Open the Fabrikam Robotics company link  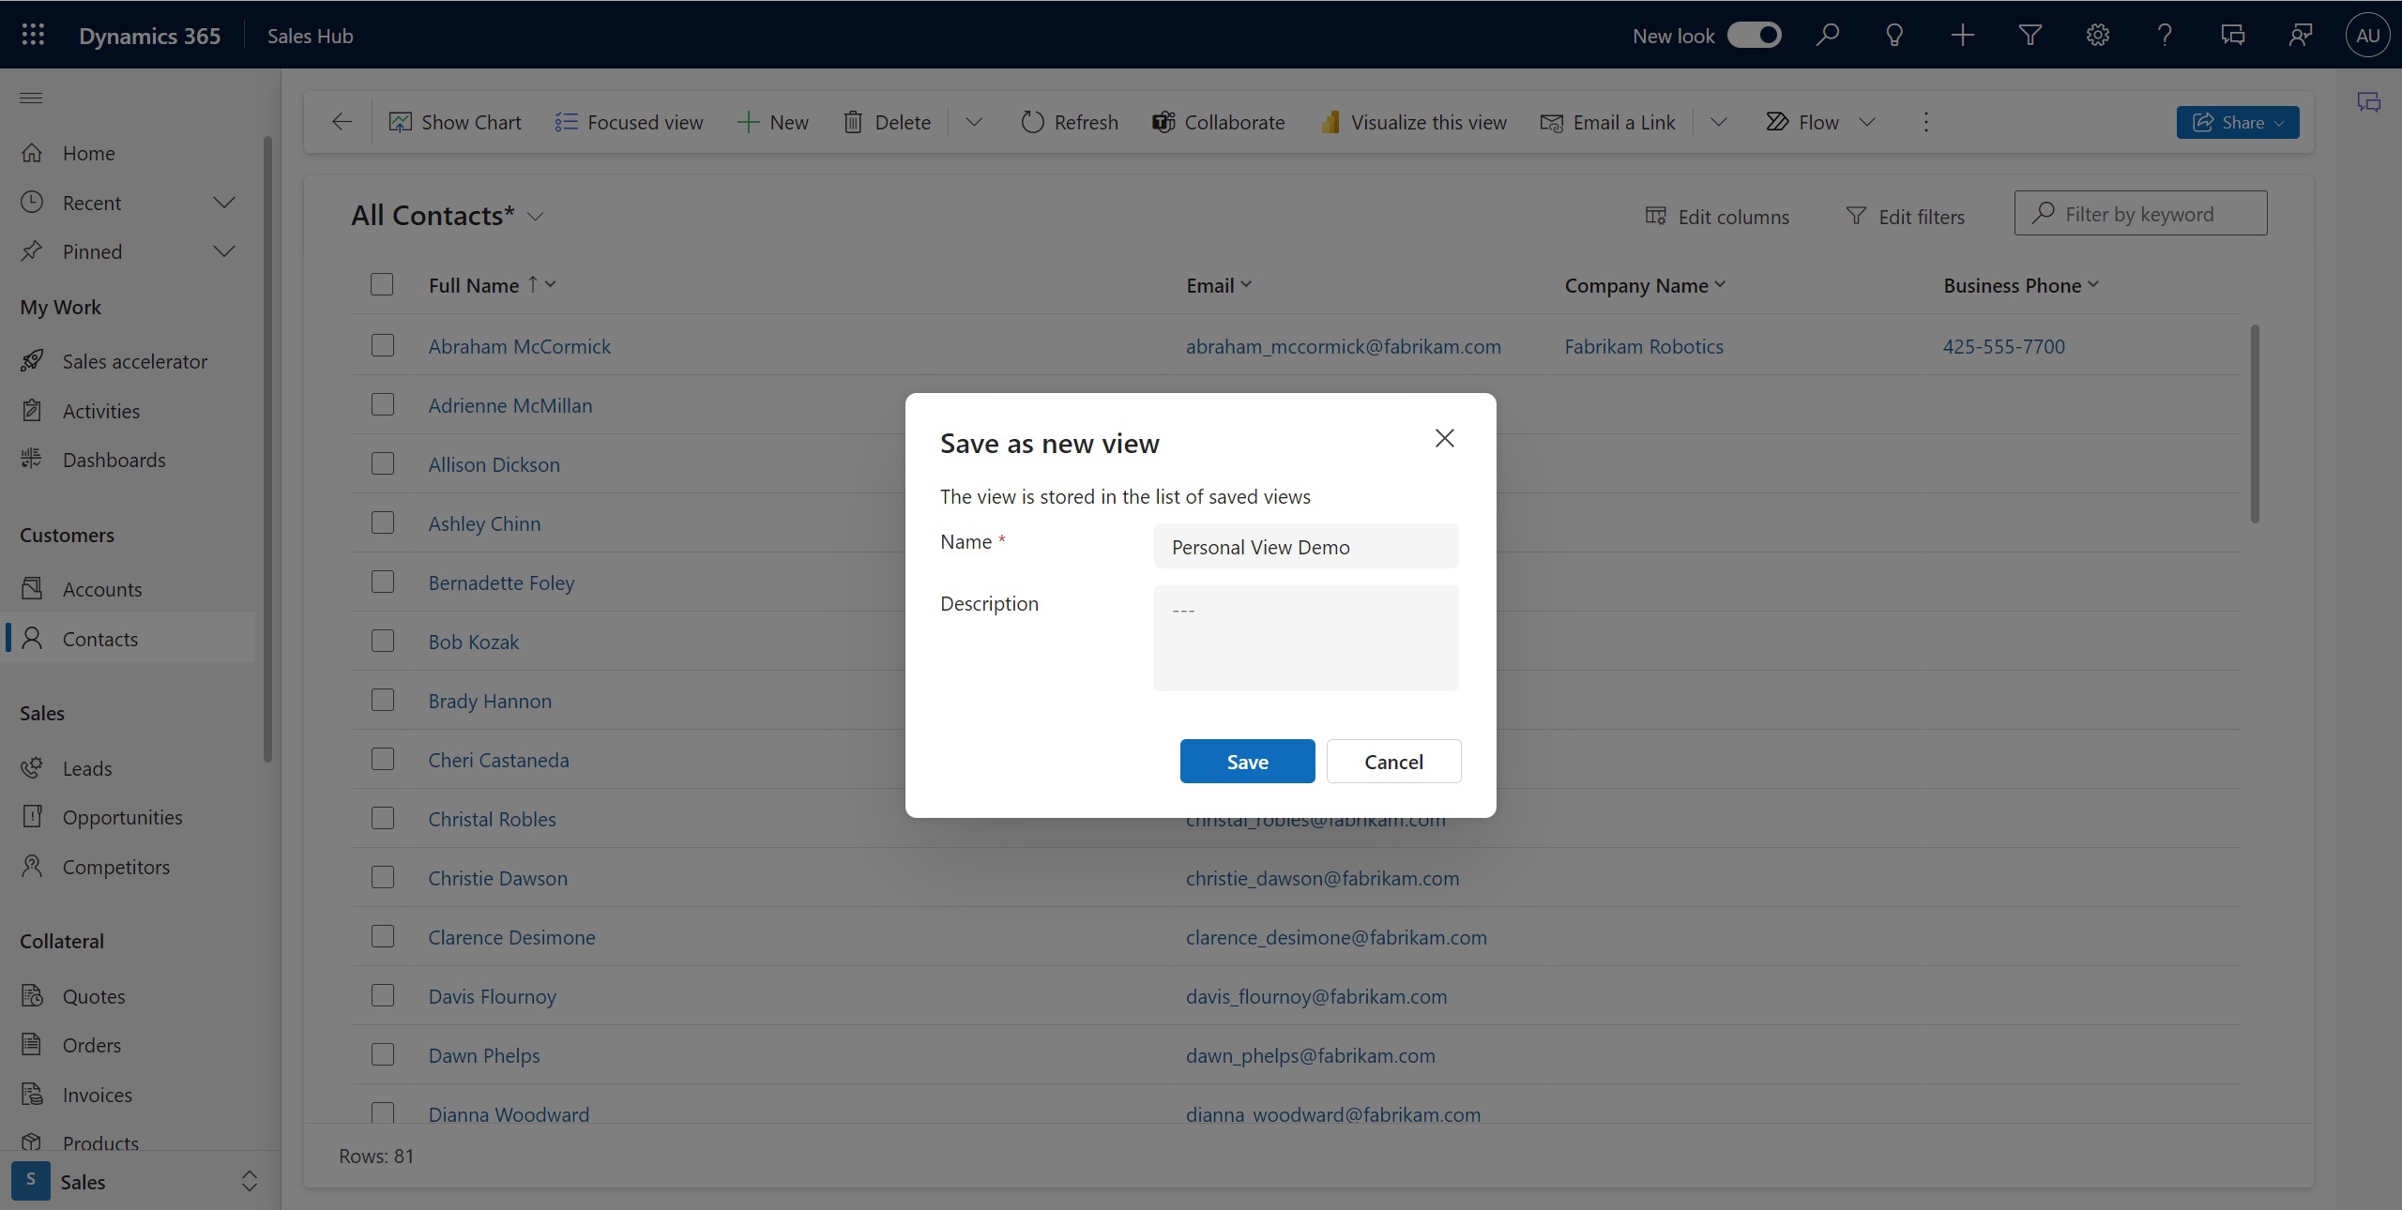(x=1643, y=346)
